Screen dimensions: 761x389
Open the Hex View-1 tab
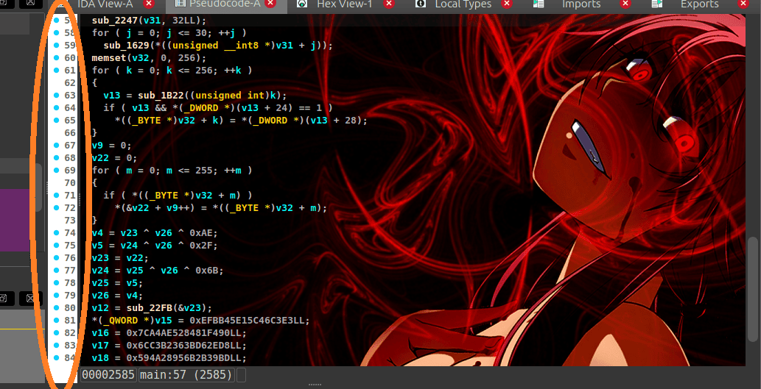[x=344, y=4]
